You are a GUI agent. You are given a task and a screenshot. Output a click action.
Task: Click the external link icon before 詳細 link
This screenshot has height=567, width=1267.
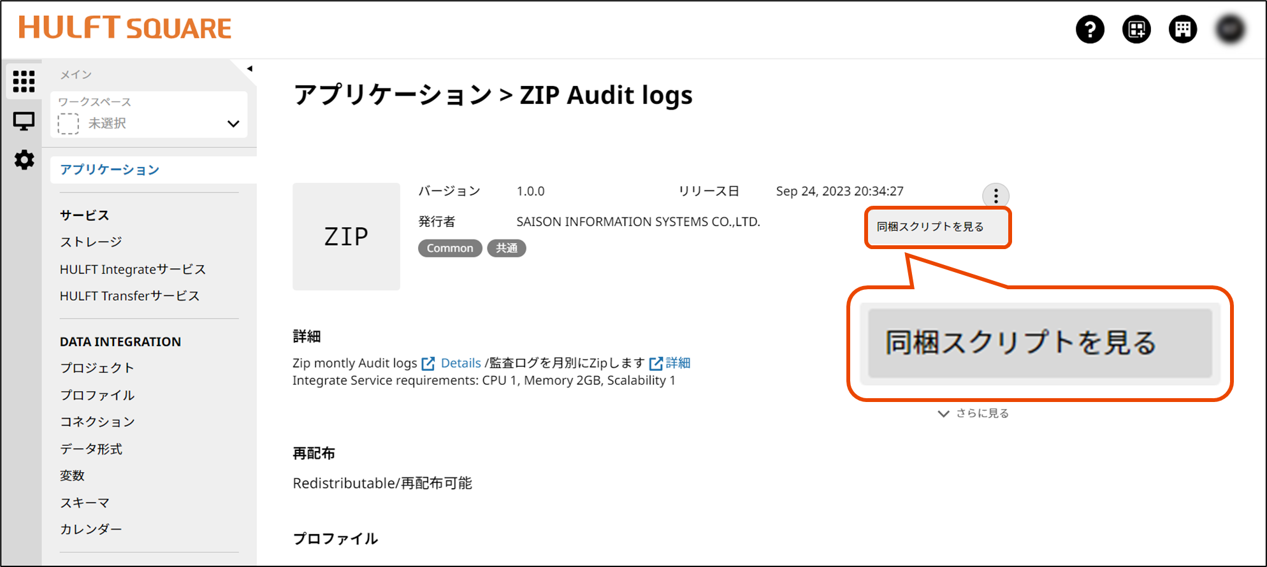tap(656, 363)
